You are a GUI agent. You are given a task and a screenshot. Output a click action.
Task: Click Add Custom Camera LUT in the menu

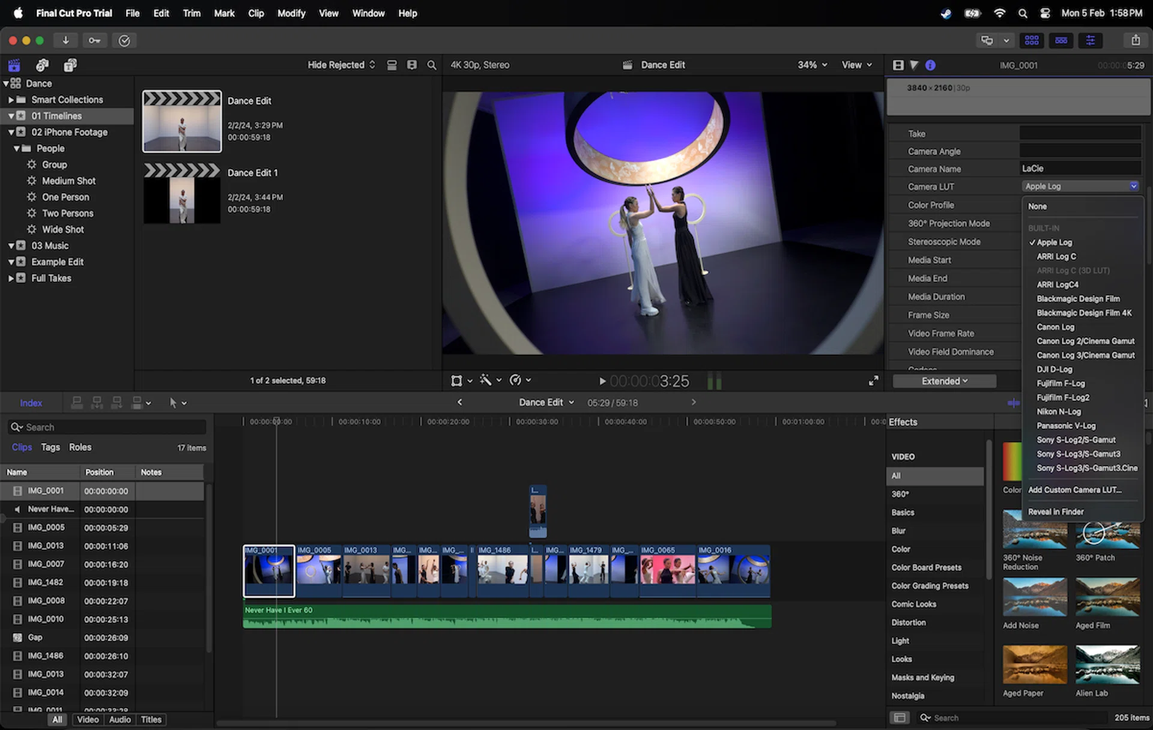pyautogui.click(x=1075, y=490)
